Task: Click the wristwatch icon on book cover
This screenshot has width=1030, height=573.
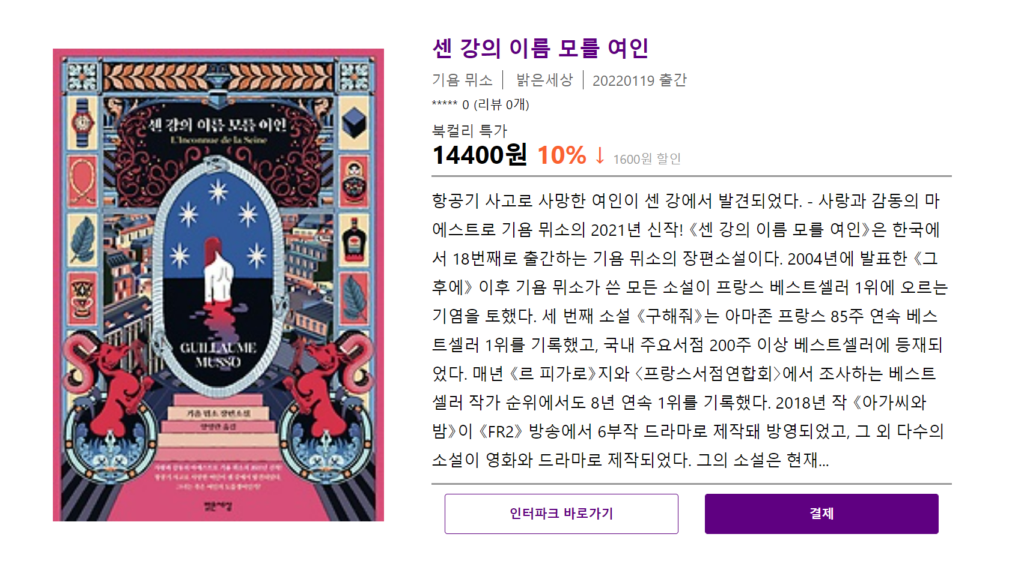Action: [82, 123]
